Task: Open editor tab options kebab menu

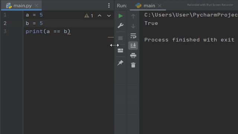Action: [109, 6]
